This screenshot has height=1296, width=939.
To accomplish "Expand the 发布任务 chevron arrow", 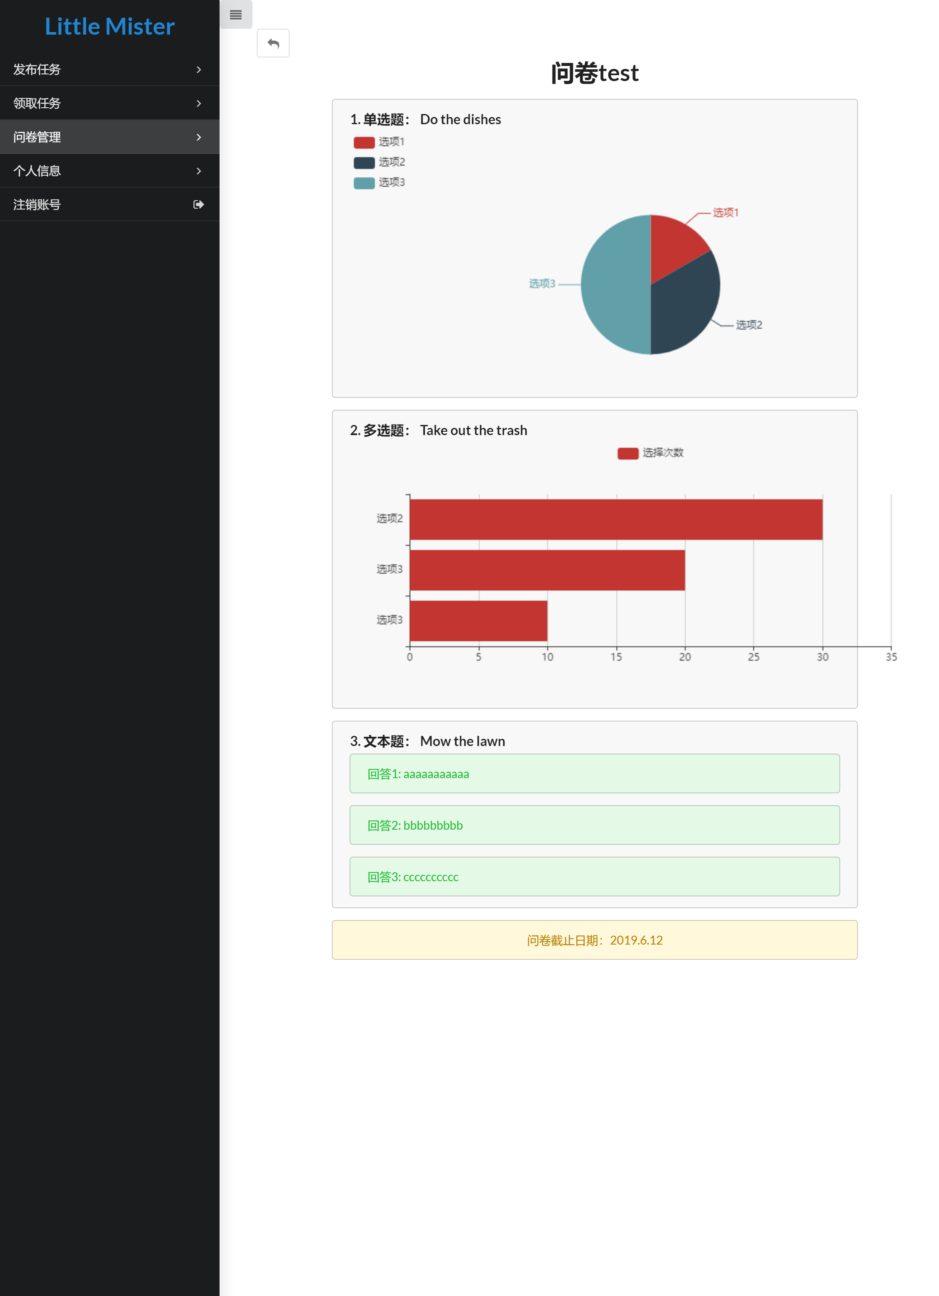I will [x=198, y=70].
